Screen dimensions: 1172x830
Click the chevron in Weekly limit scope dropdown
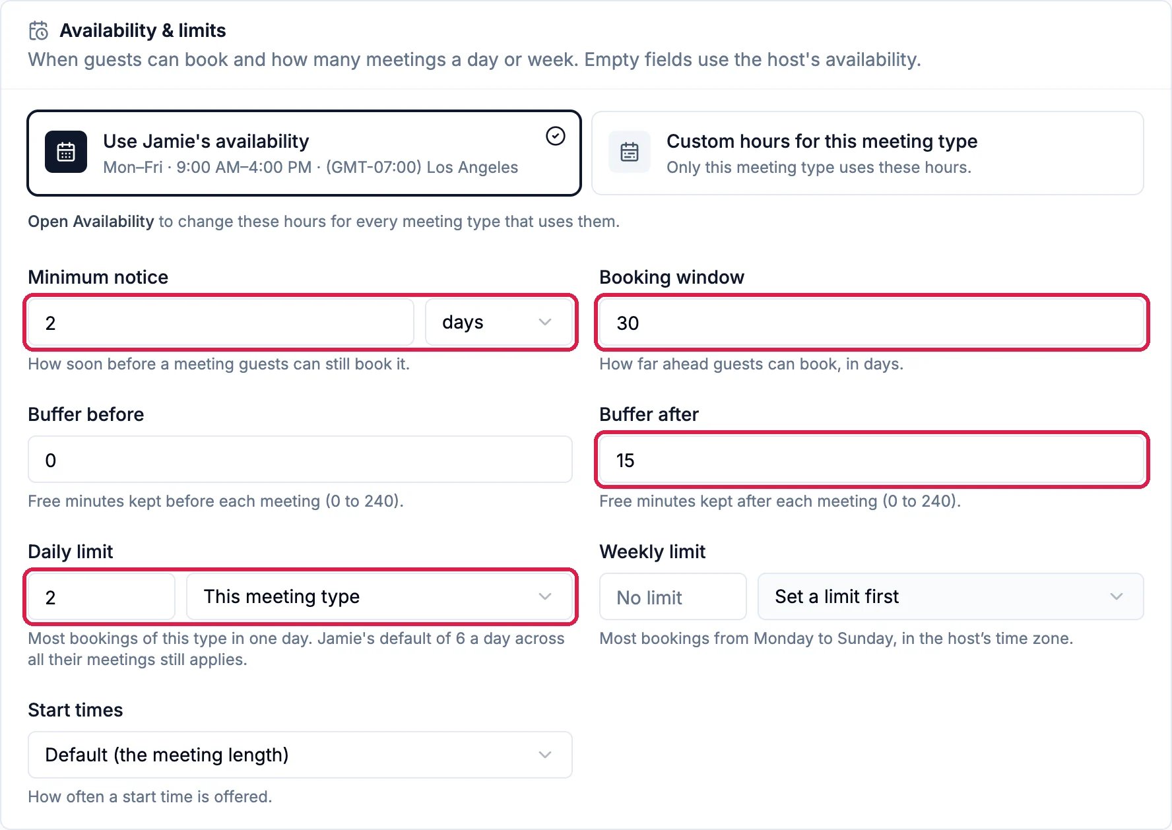coord(1117,596)
